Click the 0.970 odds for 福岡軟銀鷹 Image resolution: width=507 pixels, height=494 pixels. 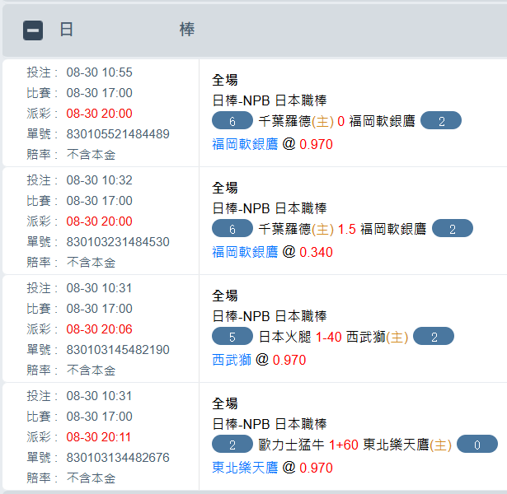[316, 144]
